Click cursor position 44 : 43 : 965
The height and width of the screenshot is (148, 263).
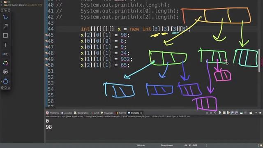[x=191, y=145]
